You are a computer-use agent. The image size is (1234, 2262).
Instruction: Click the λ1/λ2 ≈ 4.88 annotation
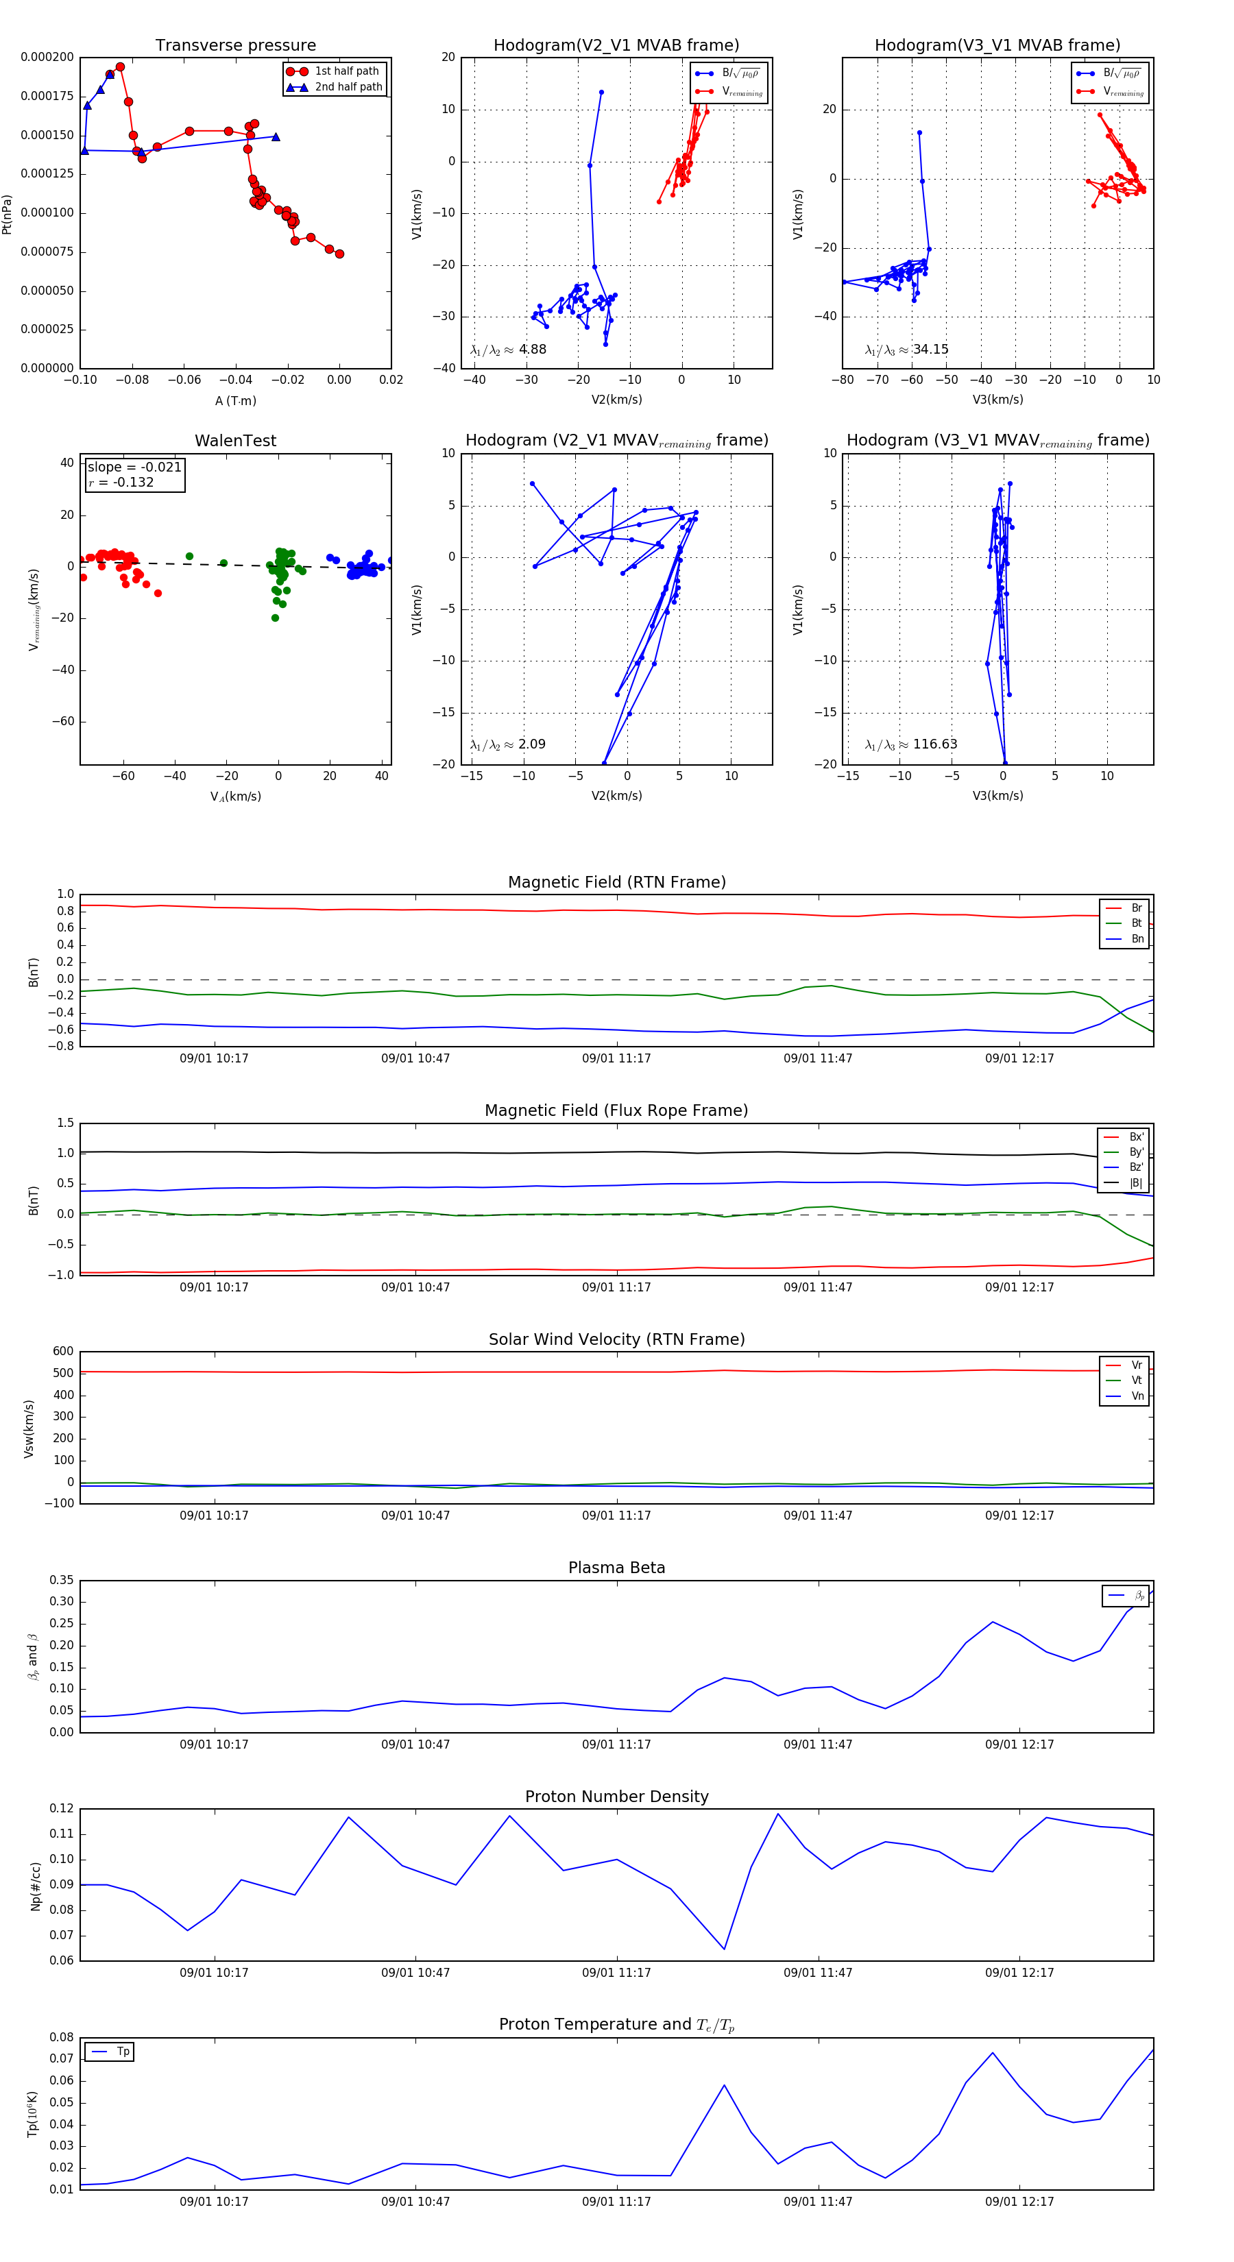(x=507, y=350)
